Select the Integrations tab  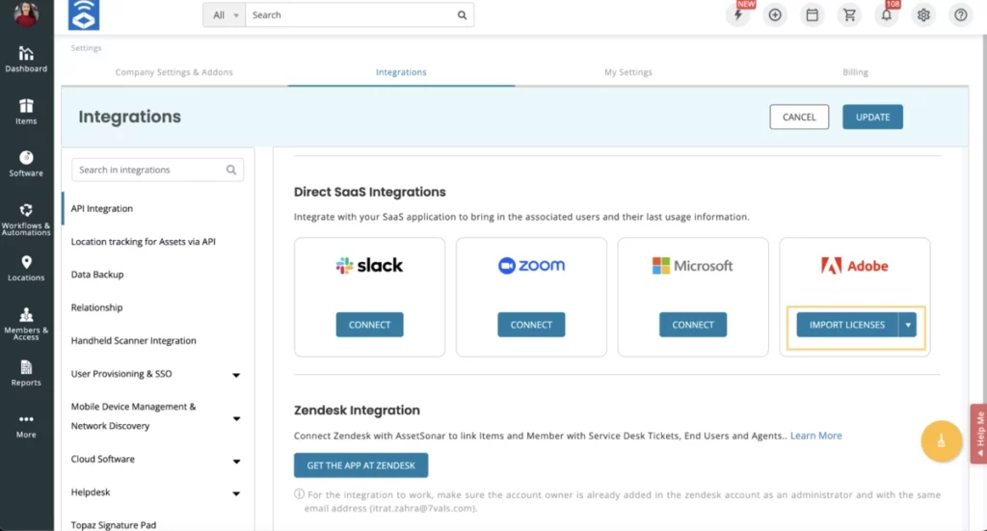point(401,72)
